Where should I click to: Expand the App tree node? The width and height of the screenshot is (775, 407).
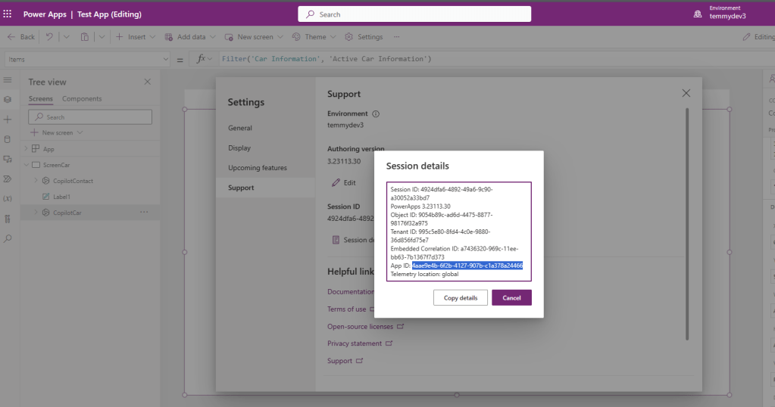[27, 148]
